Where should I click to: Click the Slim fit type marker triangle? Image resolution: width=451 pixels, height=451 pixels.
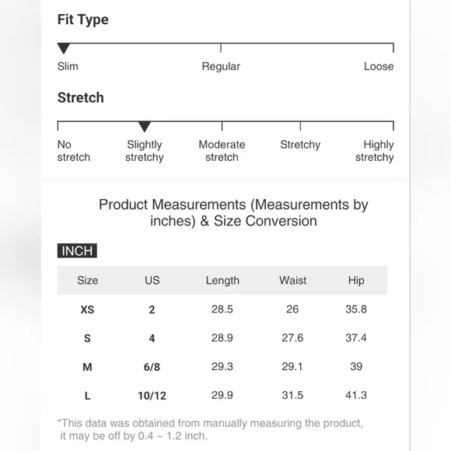tap(64, 48)
